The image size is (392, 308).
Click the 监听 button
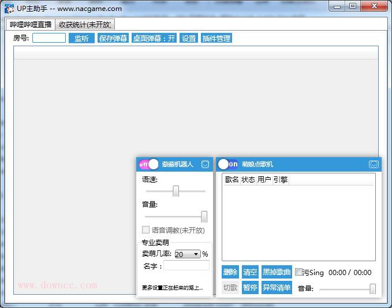(x=81, y=38)
